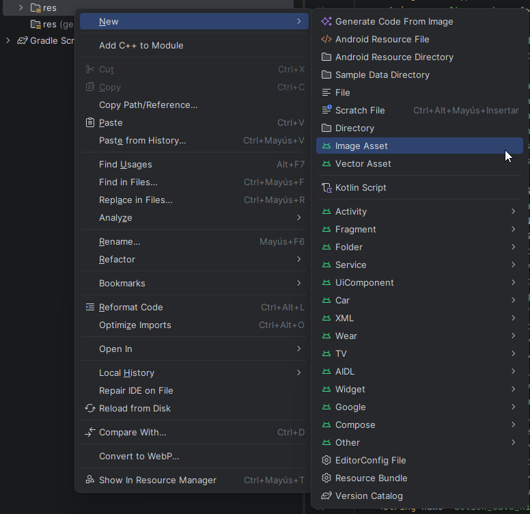Click the Gradle Scripts elephant icon

23,40
